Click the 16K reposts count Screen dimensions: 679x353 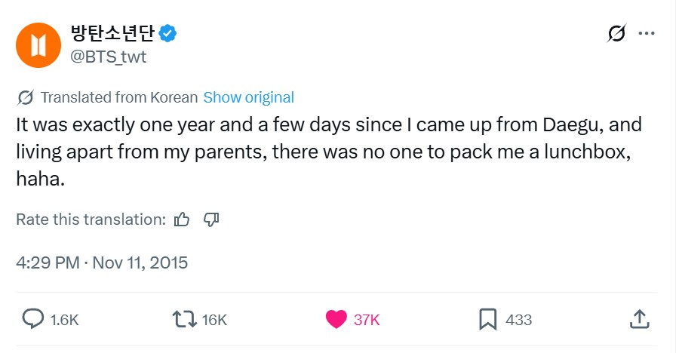coord(214,320)
